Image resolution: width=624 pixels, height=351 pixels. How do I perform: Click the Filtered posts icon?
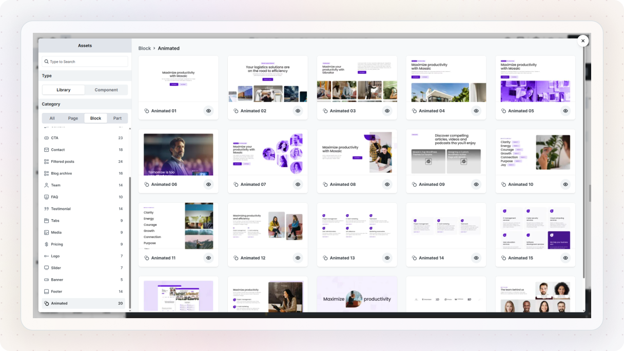click(46, 162)
